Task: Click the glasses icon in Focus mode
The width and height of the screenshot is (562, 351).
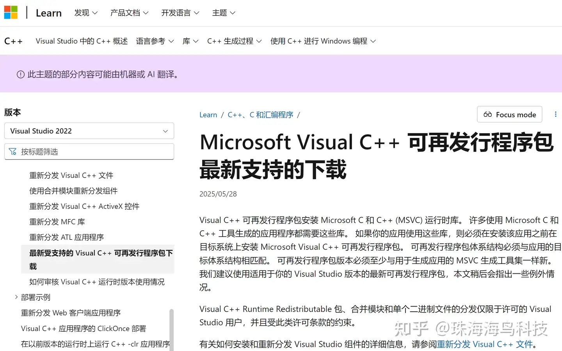Action: [487, 114]
